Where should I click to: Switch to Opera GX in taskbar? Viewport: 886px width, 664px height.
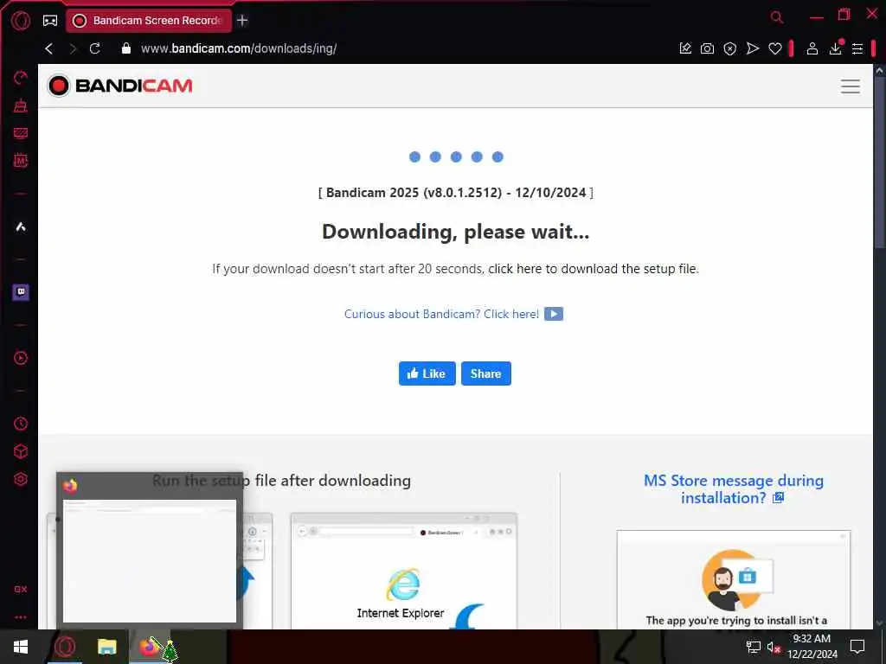64,647
